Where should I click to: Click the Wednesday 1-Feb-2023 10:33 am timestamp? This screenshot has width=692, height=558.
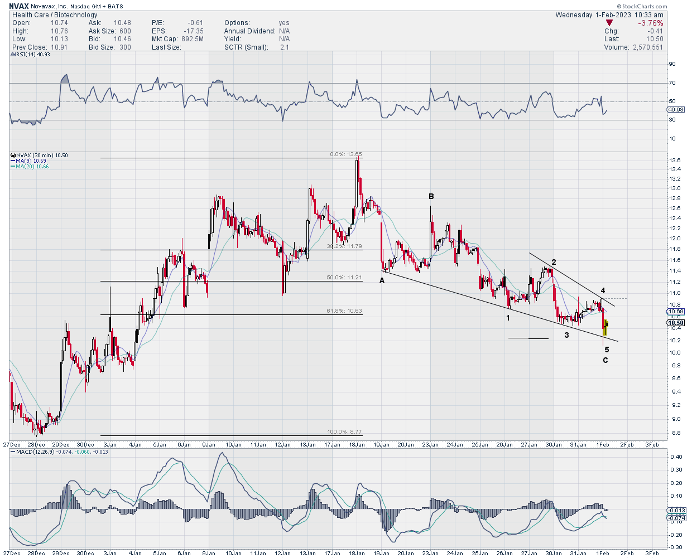tap(609, 15)
